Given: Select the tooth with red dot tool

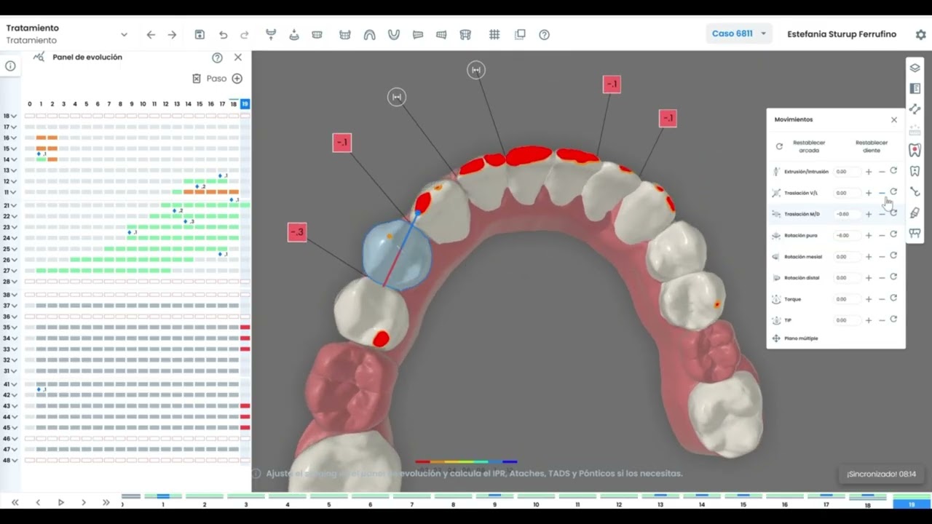Looking at the screenshot, I should click(915, 151).
